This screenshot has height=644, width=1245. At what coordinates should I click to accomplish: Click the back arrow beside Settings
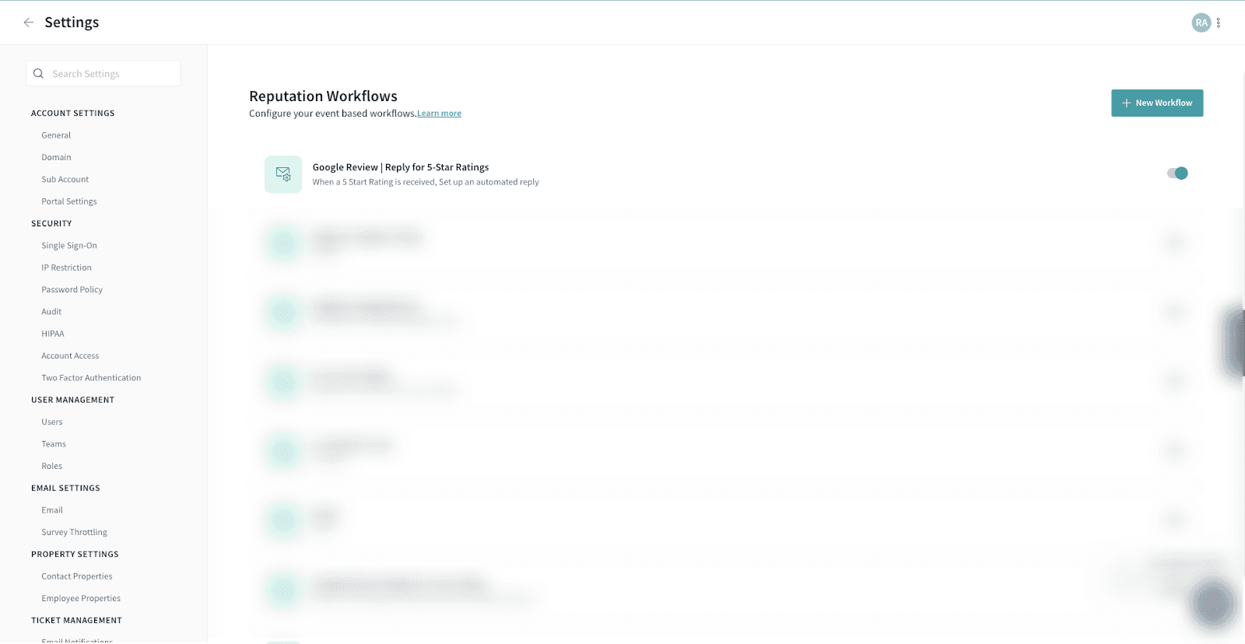29,23
